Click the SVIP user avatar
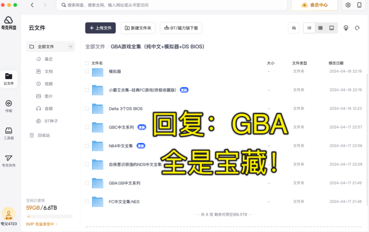369x232 pixels. pos(9,214)
